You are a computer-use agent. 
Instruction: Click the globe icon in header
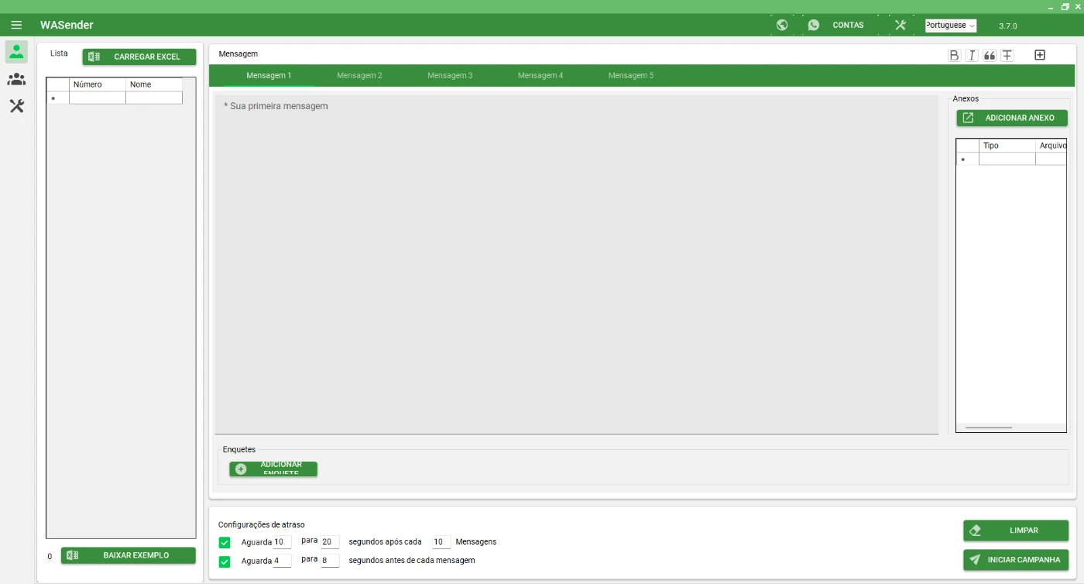[x=782, y=25]
